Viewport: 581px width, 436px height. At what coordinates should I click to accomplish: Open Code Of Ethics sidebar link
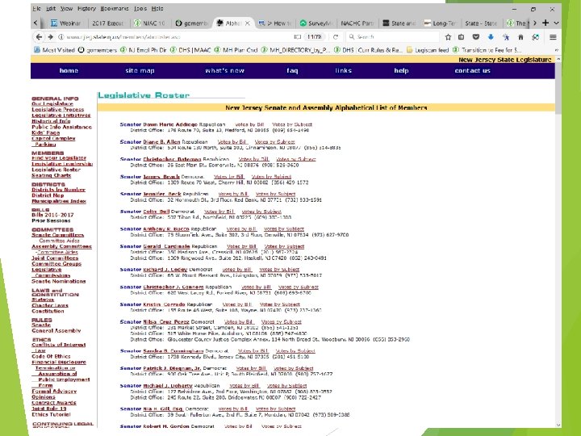point(51,356)
